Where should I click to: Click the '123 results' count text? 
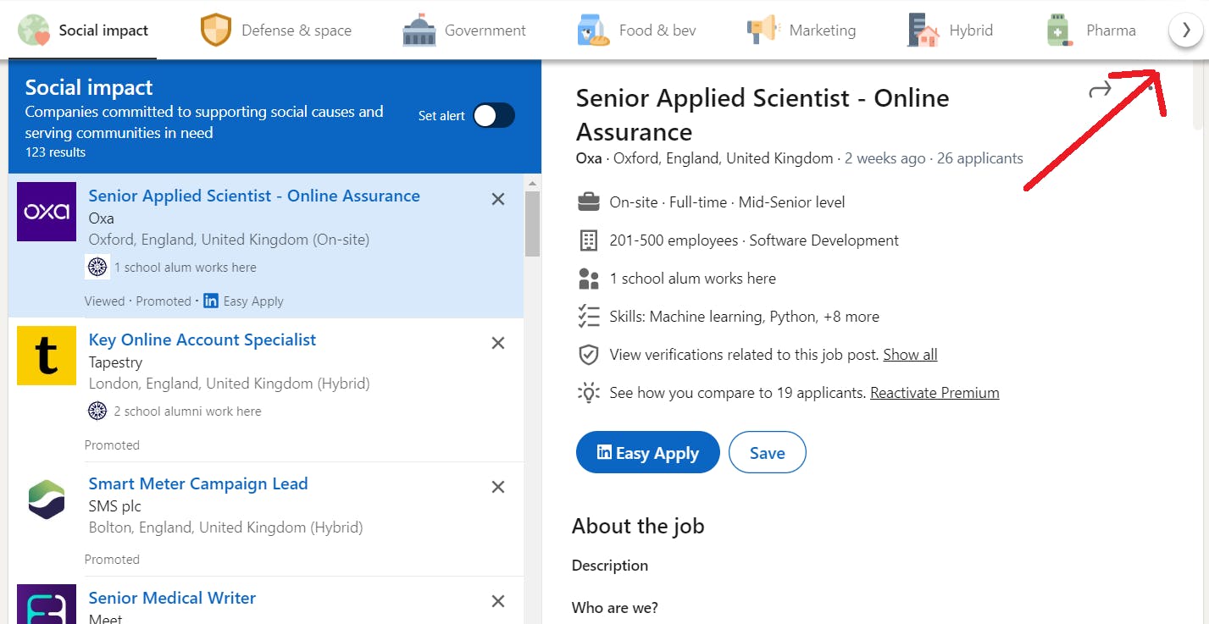pyautogui.click(x=55, y=152)
